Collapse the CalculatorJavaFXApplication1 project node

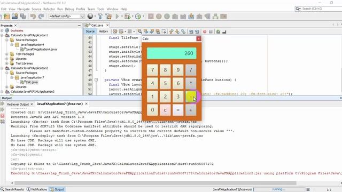click(2, 35)
